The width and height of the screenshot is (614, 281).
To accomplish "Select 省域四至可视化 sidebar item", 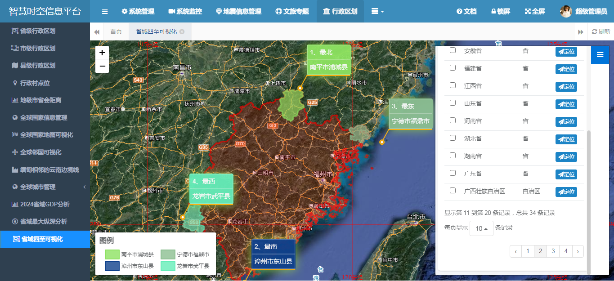I will [x=45, y=239].
